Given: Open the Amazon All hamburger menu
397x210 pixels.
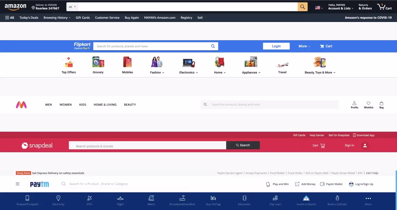Looking at the screenshot, I should [x=10, y=18].
